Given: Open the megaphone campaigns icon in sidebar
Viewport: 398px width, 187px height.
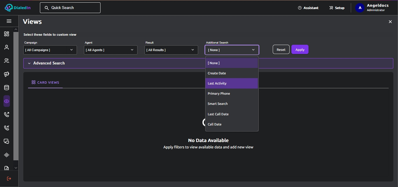Looking at the screenshot, I should point(6,74).
